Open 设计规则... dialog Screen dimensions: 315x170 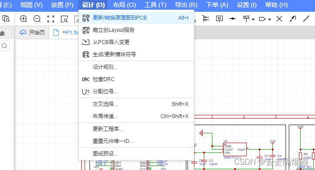136,67
